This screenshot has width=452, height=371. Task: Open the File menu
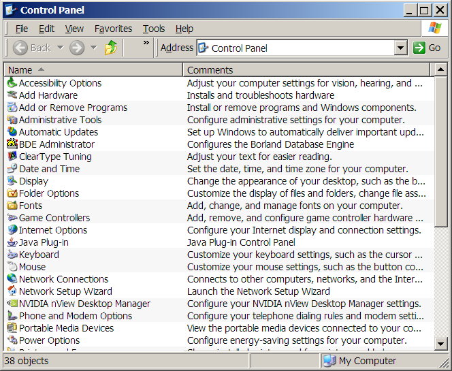[22, 29]
